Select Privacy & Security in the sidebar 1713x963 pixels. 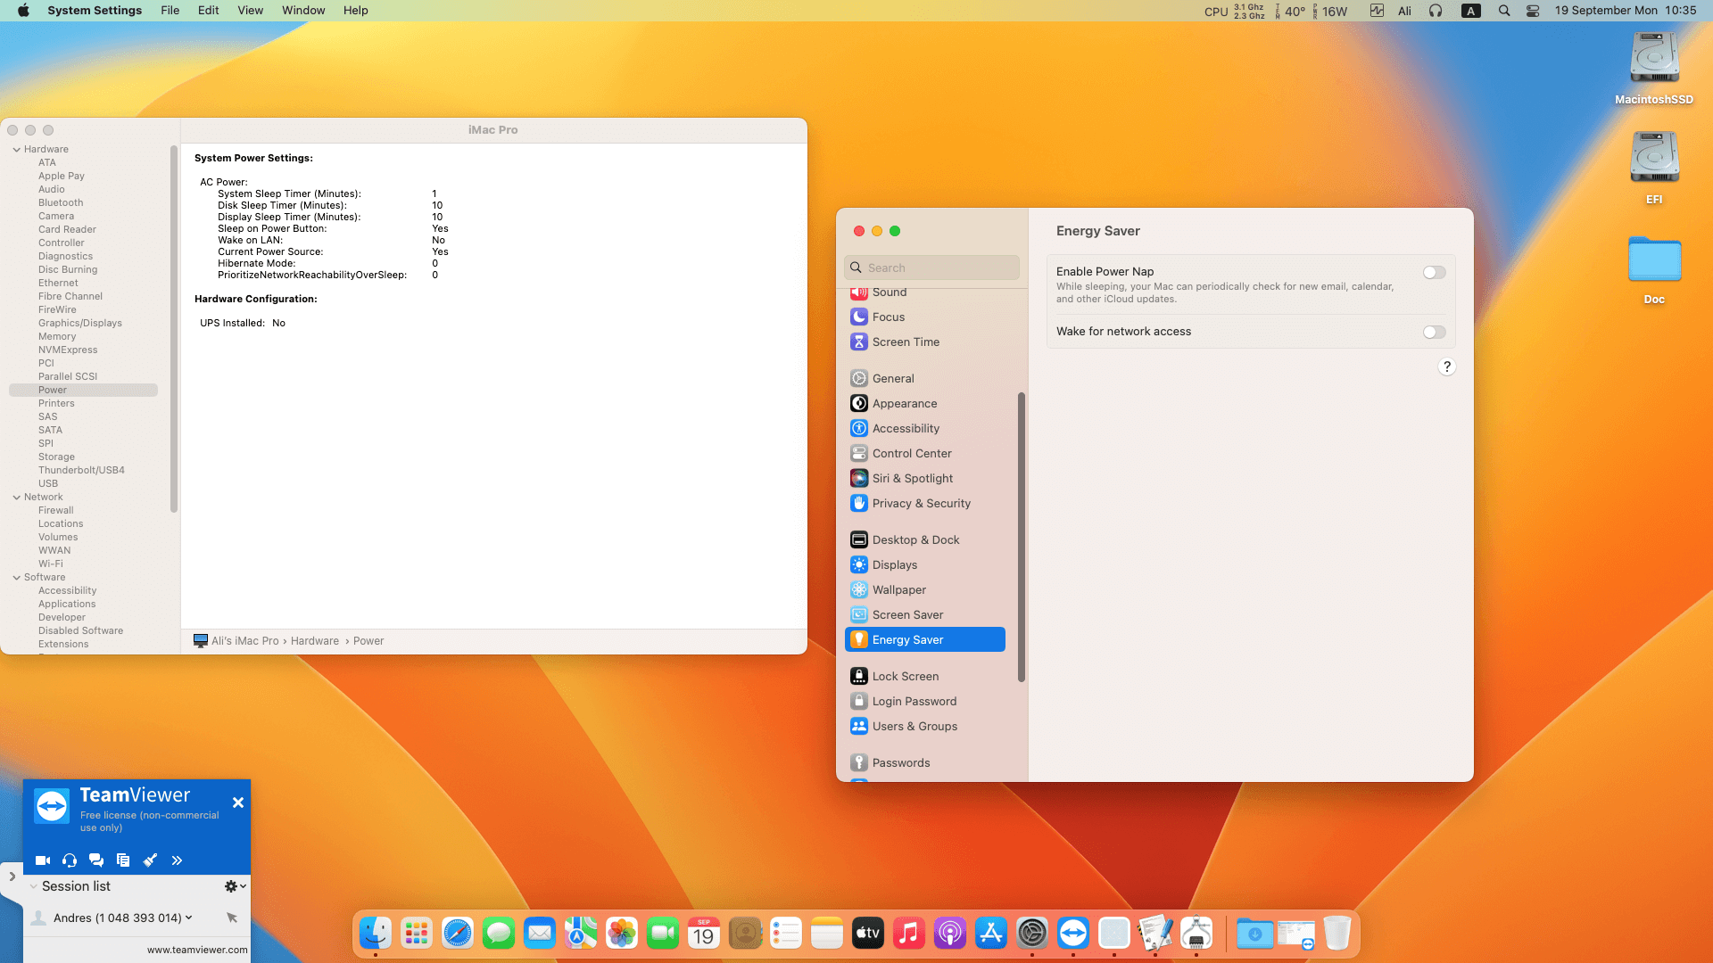coord(921,504)
